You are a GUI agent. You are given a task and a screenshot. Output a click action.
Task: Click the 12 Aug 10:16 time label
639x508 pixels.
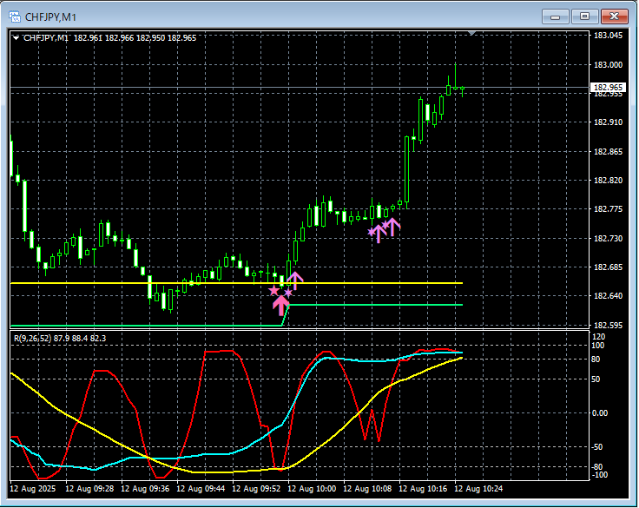coord(423,488)
